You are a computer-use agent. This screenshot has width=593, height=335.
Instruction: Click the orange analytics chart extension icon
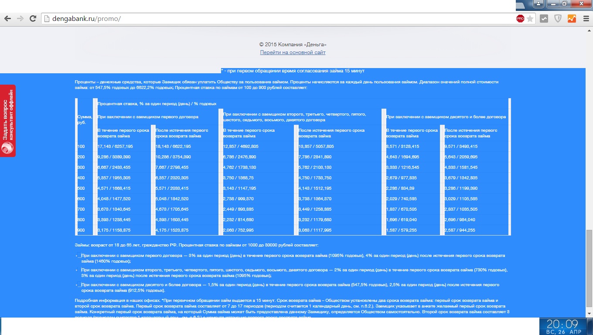pyautogui.click(x=571, y=19)
